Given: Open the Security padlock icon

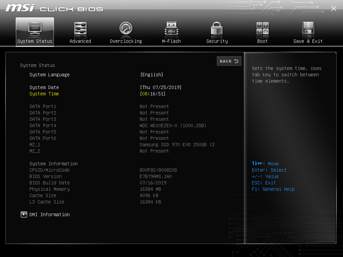Looking at the screenshot, I should (x=217, y=28).
